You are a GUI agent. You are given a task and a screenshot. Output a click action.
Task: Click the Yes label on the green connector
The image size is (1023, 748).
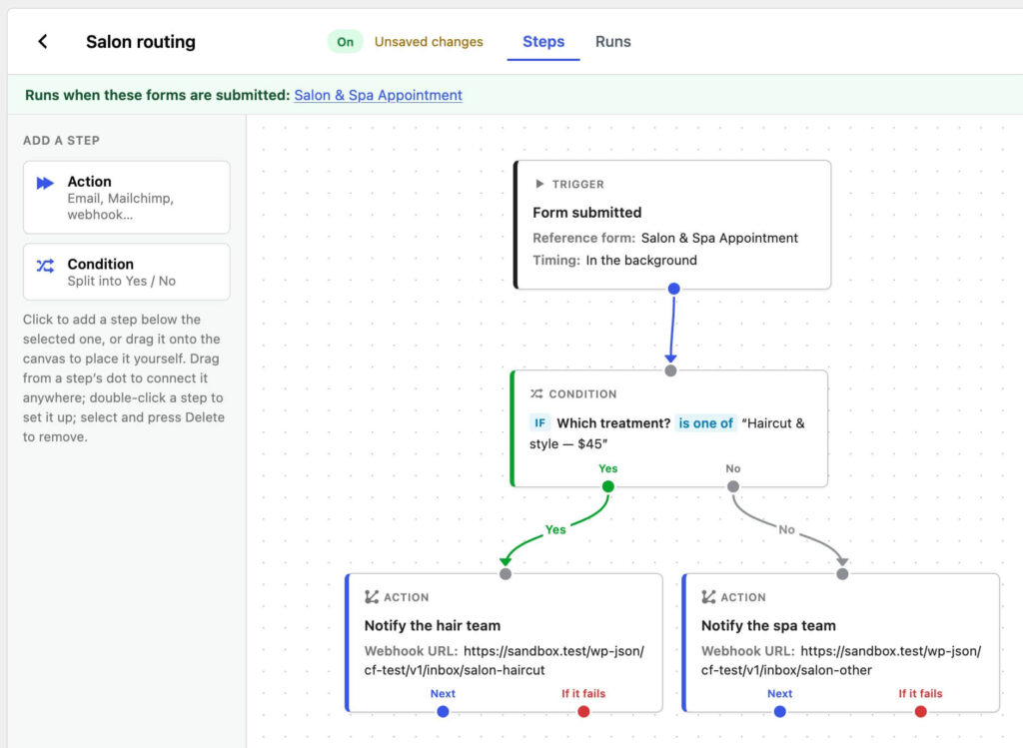point(555,529)
